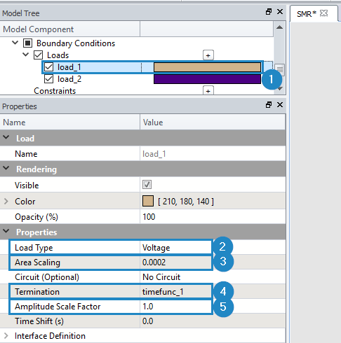Expand the Interface Definition section

pos(6,336)
